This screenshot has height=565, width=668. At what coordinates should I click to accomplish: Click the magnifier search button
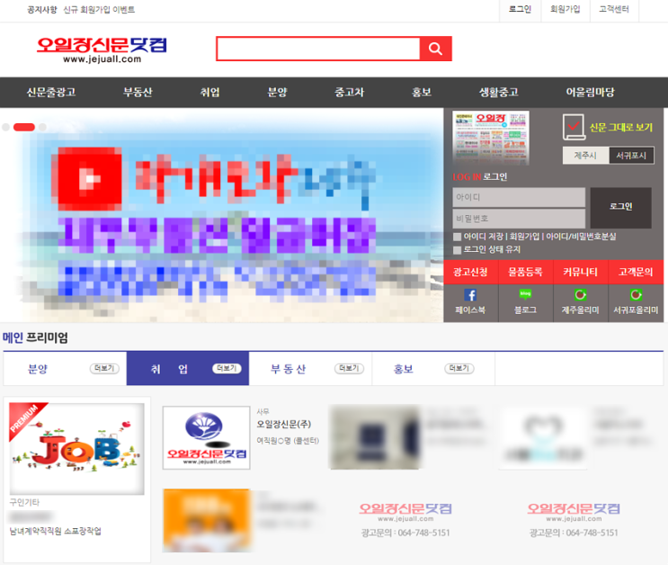(435, 49)
